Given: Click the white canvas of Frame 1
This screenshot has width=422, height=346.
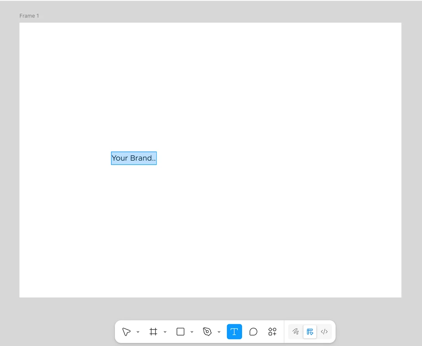Looking at the screenshot, I should click(272, 97).
